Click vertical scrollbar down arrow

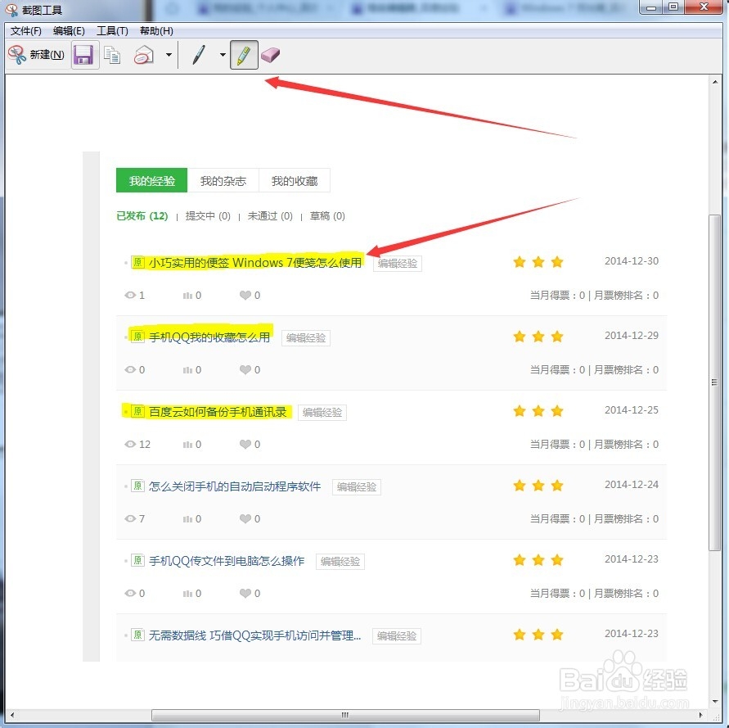pyautogui.click(x=714, y=702)
